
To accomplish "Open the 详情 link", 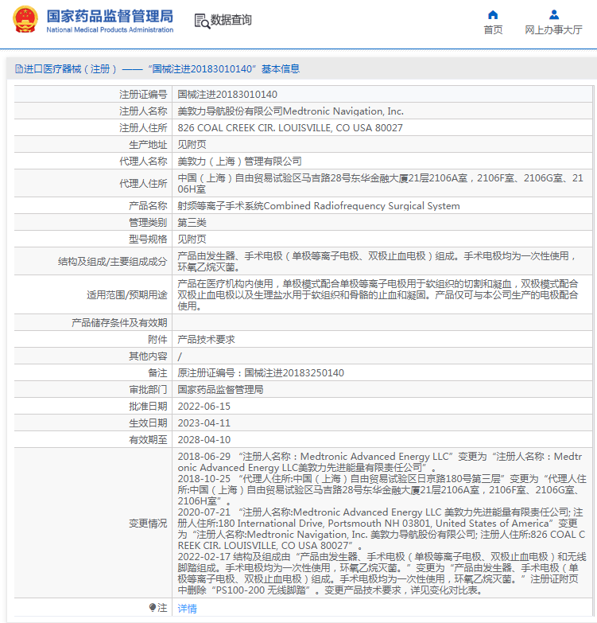I will [x=187, y=608].
